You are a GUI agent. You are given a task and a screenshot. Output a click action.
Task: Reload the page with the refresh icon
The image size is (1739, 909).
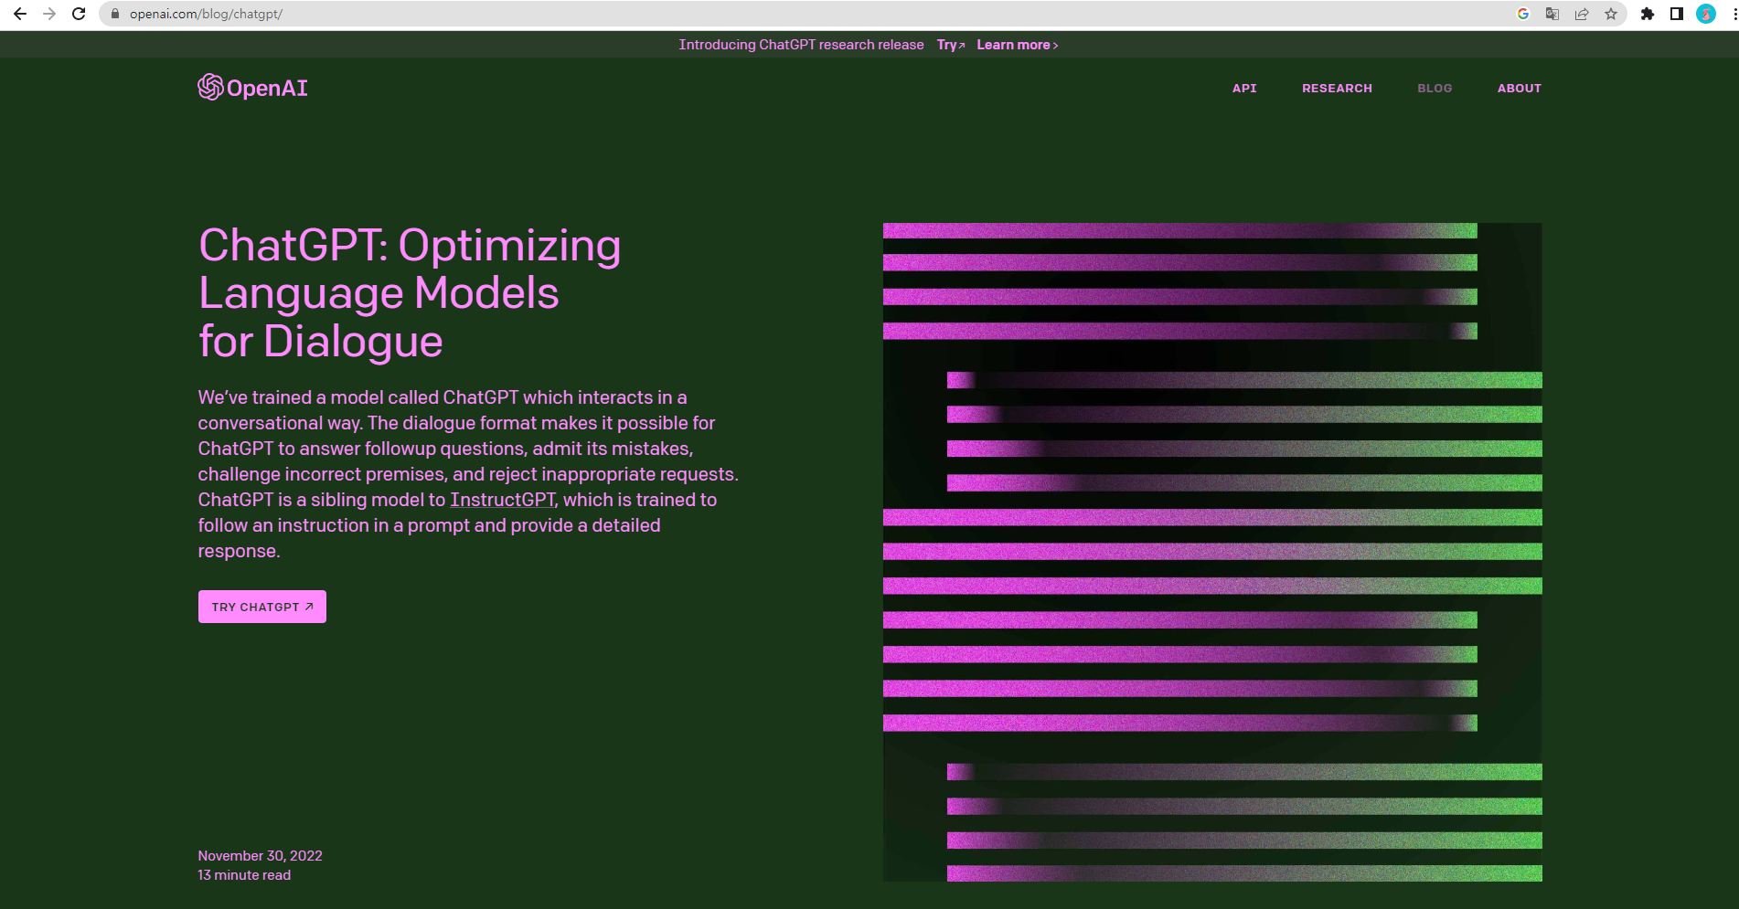point(79,14)
